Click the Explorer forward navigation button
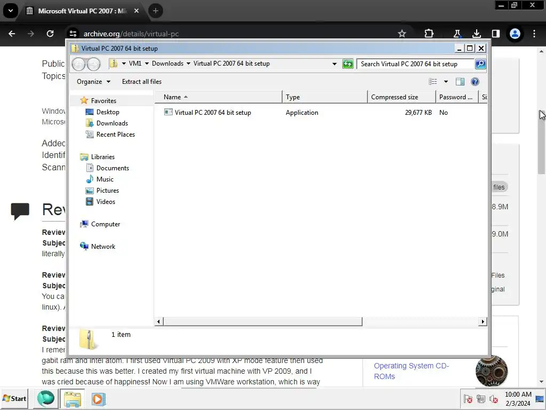The width and height of the screenshot is (546, 410). click(93, 64)
